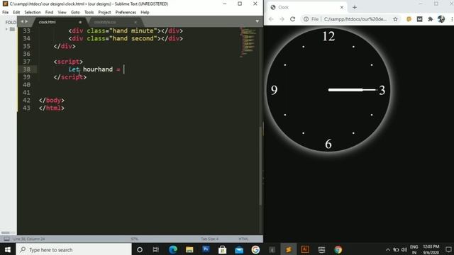This screenshot has width=454, height=255.
Task: Open the Goto menu
Action: [75, 13]
